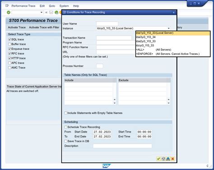Click Include table scroll up arrow
214x170 pixels.
click(x=115, y=100)
